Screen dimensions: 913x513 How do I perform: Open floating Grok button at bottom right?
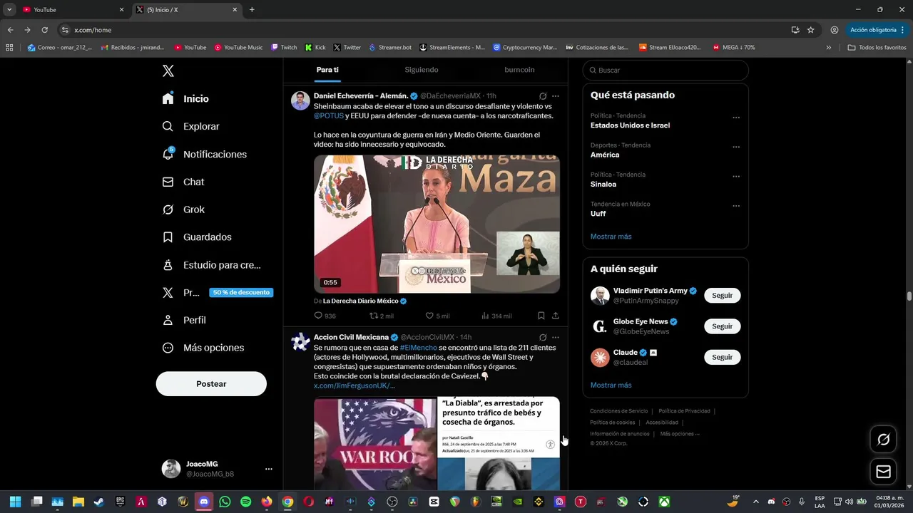(x=883, y=440)
